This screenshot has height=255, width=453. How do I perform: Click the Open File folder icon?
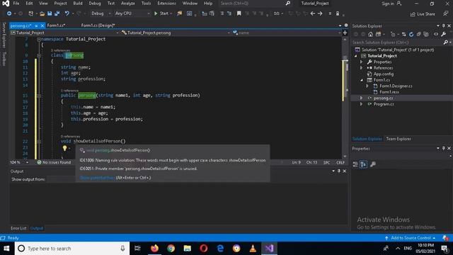pyautogui.click(x=42, y=13)
